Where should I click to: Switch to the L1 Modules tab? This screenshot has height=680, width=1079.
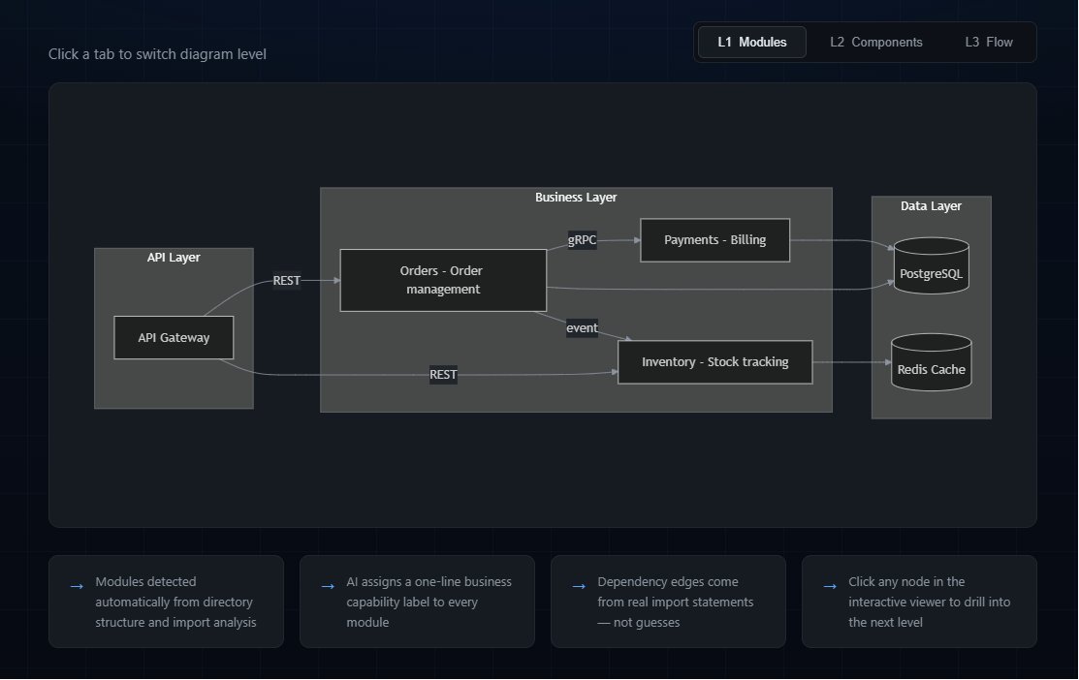[751, 42]
